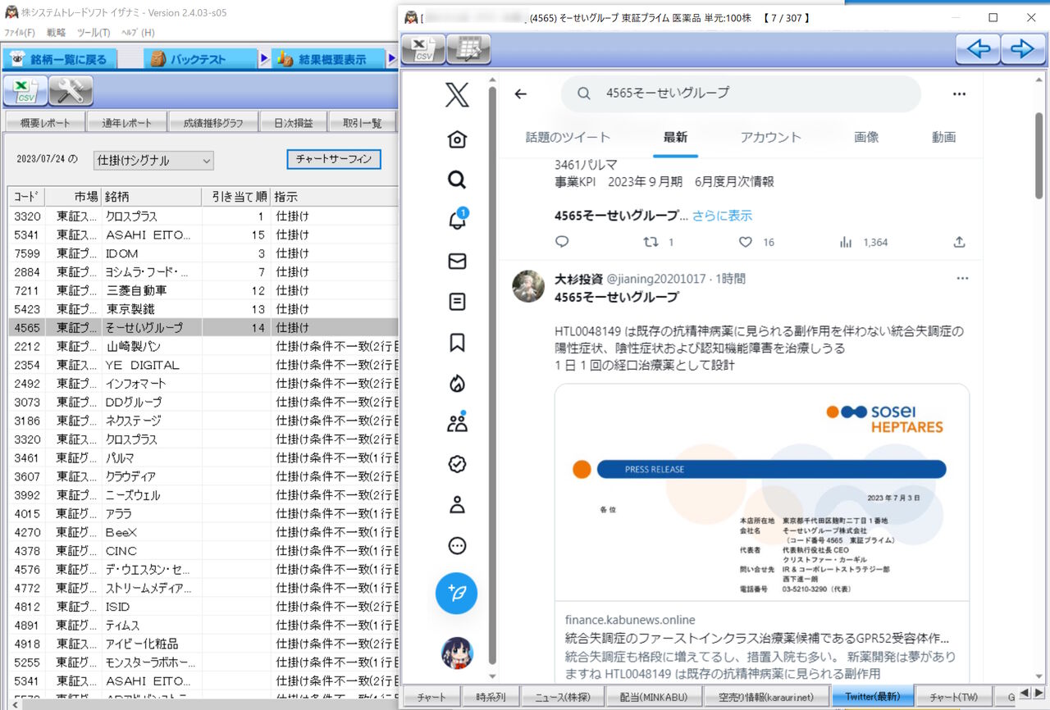Open the 仕掛けシグナル dropdown
Viewport: 1050px width, 710px height.
pos(153,160)
